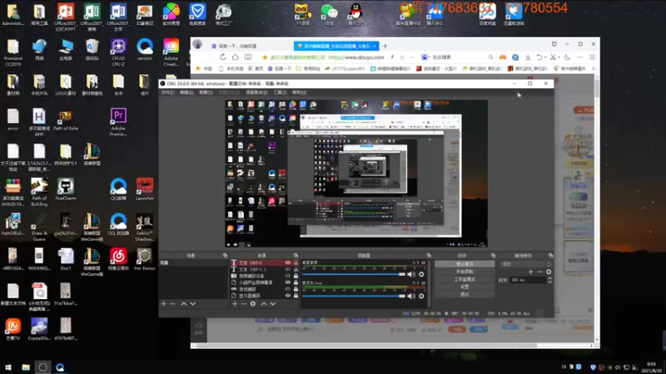Enable 工作室模式 studio mode button
This screenshot has width=666, height=374.
click(x=465, y=279)
